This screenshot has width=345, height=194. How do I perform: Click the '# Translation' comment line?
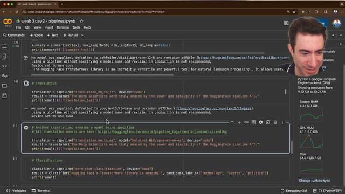pyautogui.click(x=44, y=84)
